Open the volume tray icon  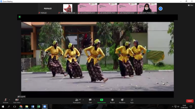[x=179, y=107]
